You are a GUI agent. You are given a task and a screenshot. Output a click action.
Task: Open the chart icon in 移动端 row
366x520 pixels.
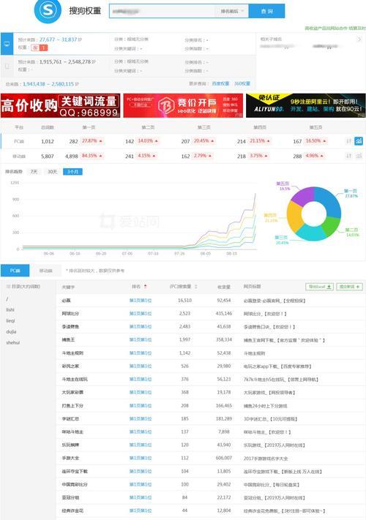click(x=359, y=156)
